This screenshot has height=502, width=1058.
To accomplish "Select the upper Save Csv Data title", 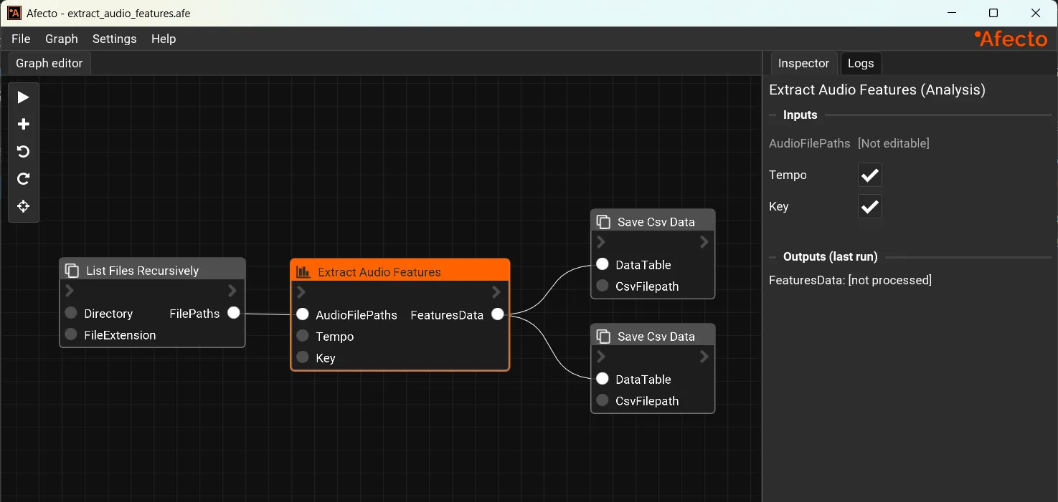I will tap(656, 222).
